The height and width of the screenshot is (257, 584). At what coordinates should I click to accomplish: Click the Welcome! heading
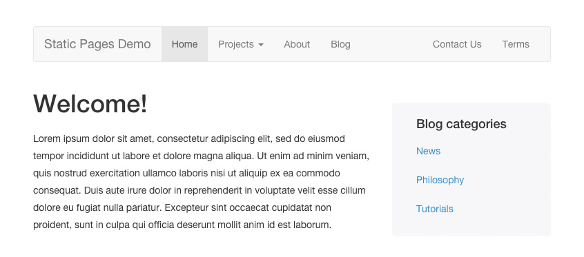[x=90, y=103]
